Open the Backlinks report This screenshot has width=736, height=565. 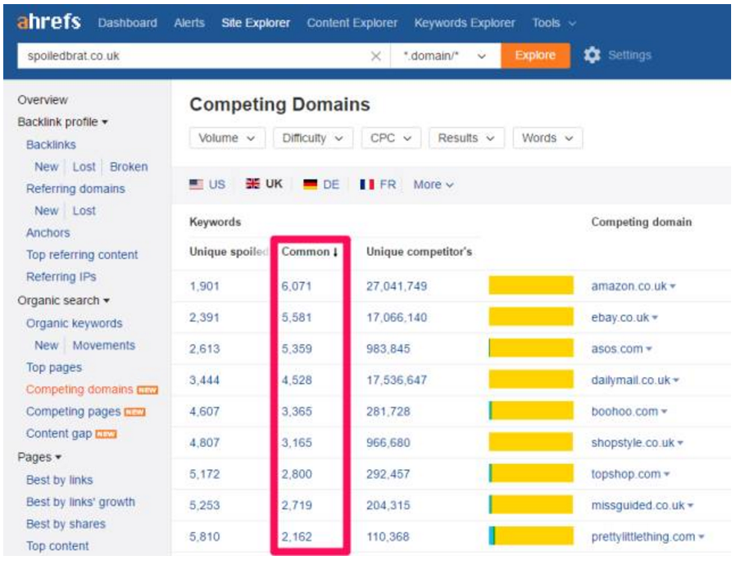click(x=51, y=144)
